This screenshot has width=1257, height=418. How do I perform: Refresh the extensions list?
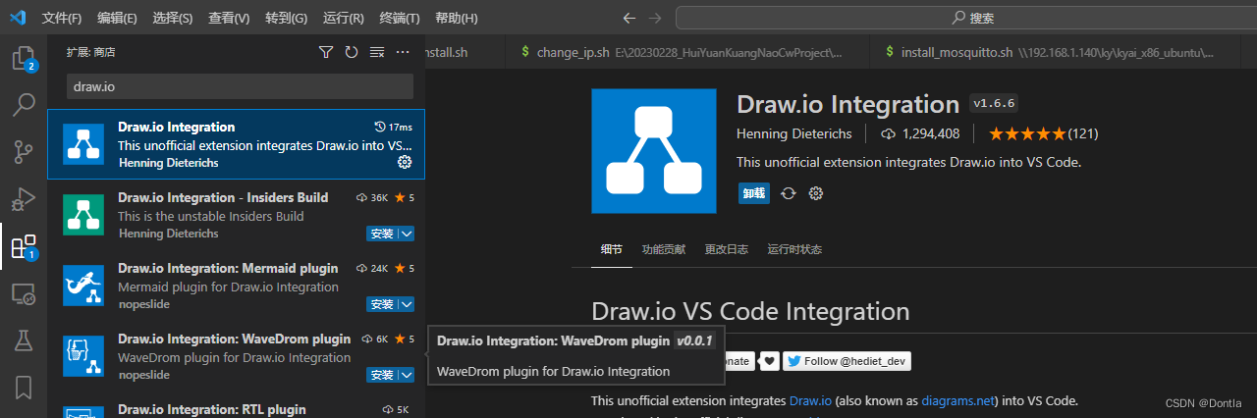point(352,52)
